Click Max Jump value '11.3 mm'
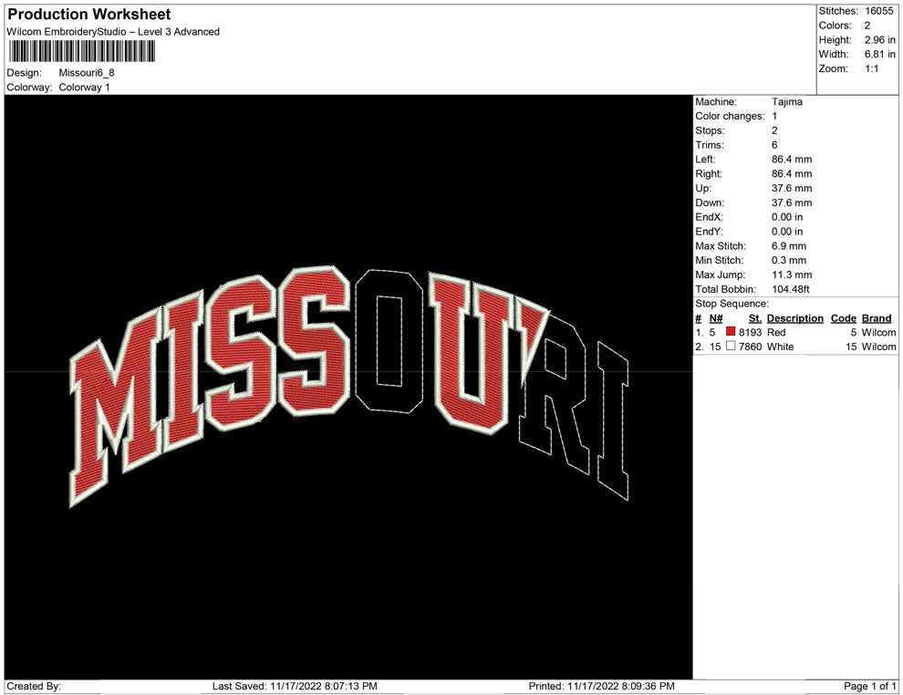This screenshot has width=903, height=695. tap(792, 275)
